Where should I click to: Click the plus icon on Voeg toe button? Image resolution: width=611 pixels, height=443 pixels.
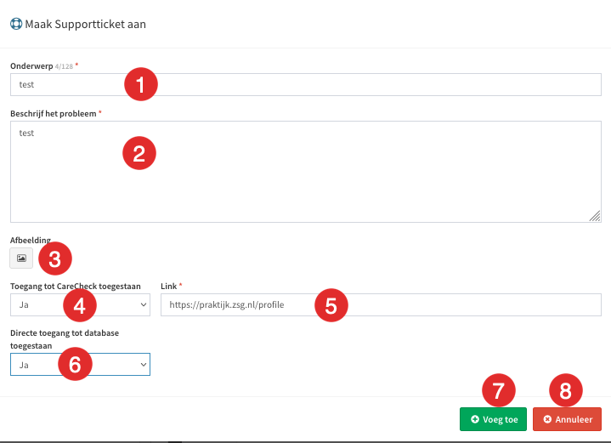point(475,419)
